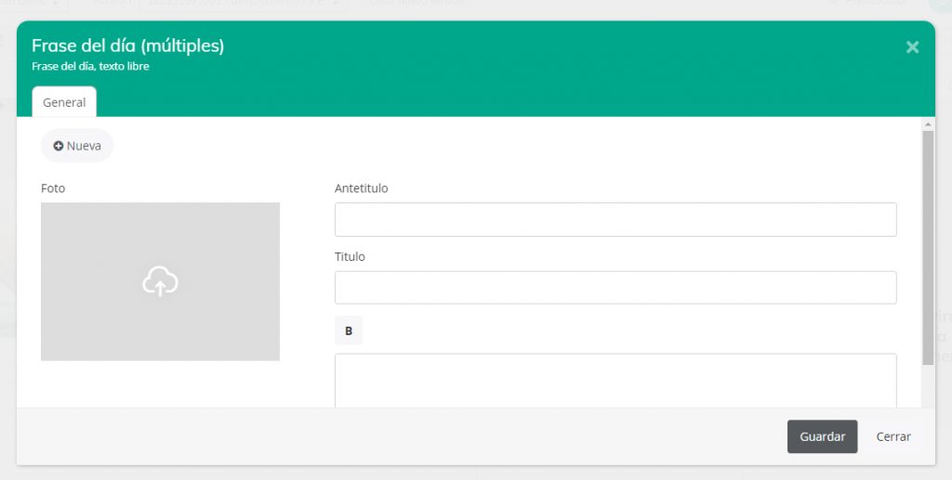Click the dialog title Frase del día (múltiples)

point(127,45)
